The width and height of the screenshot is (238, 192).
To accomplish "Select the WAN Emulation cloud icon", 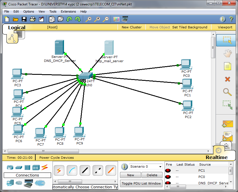I will pos(19,183).
